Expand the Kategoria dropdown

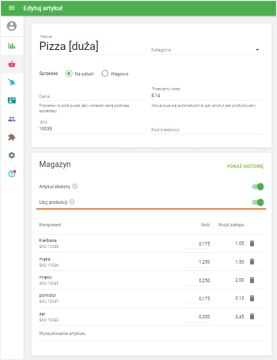[x=208, y=50]
